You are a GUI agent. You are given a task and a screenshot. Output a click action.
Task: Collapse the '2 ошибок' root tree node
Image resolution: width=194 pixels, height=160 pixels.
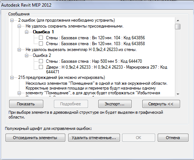(12, 21)
